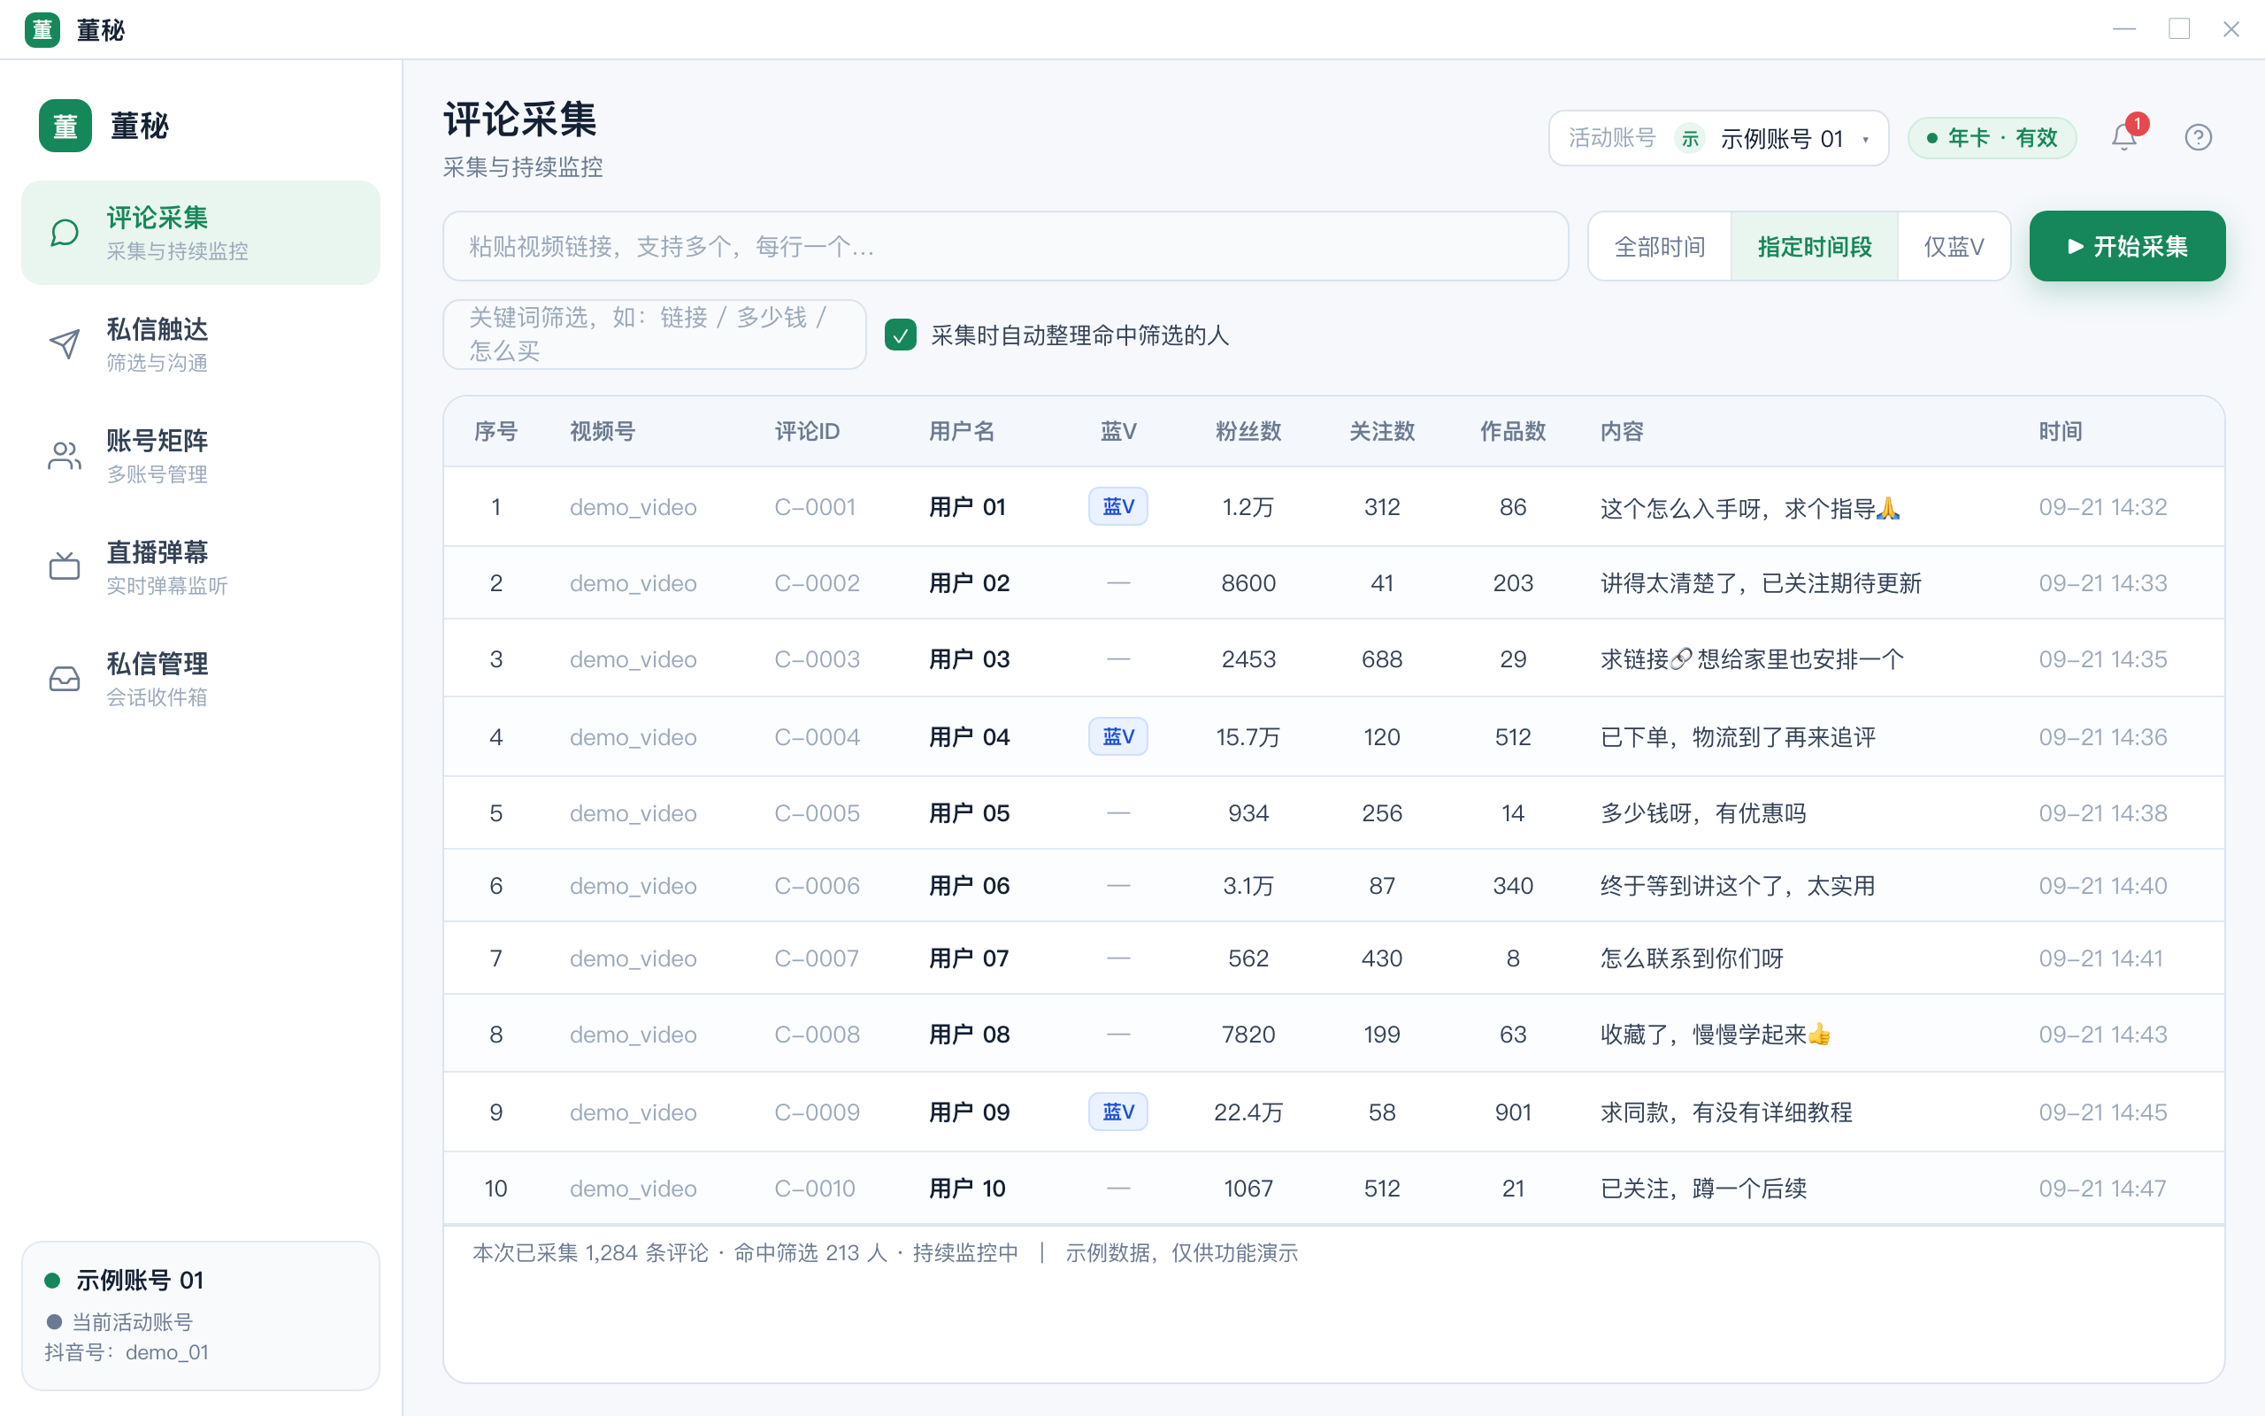Click comment 求链接 想给家里也安排一个
This screenshot has height=1416, width=2265.
(1751, 659)
